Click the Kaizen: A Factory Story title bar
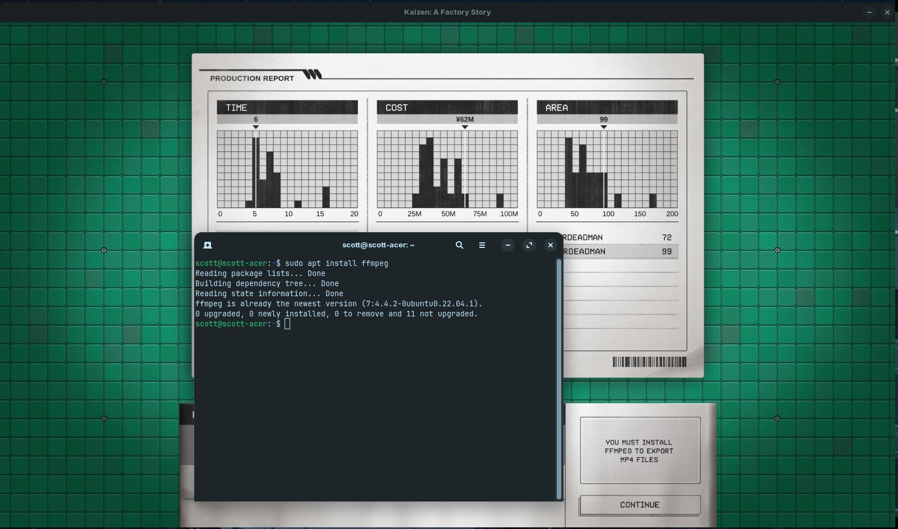The height and width of the screenshot is (529, 898). coord(447,12)
